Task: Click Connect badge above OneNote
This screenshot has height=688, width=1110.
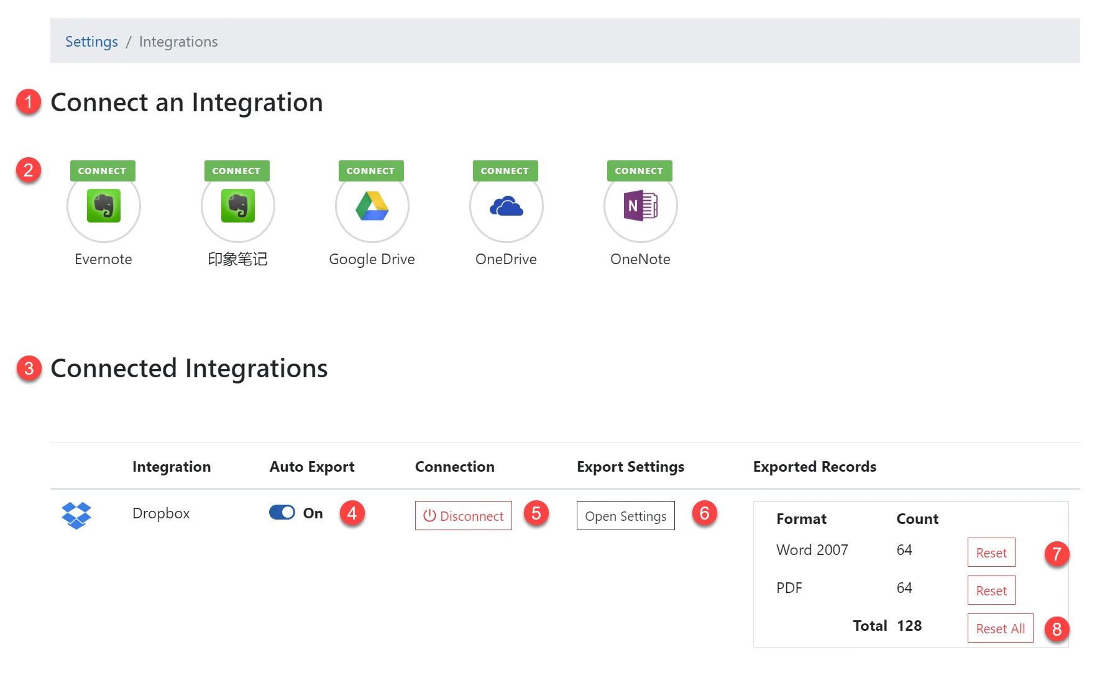Action: click(x=640, y=171)
